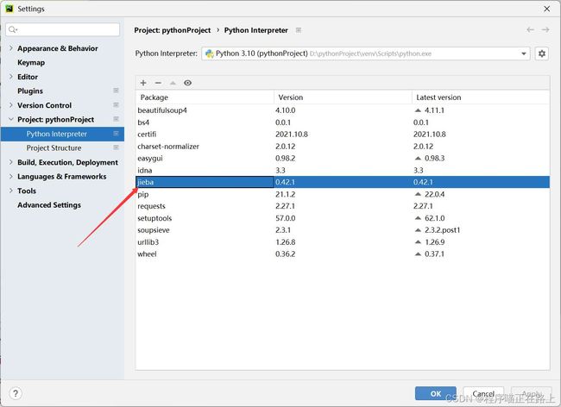The image size is (561, 407).
Task: Select the setuptools package row
Action: pyautogui.click(x=343, y=218)
